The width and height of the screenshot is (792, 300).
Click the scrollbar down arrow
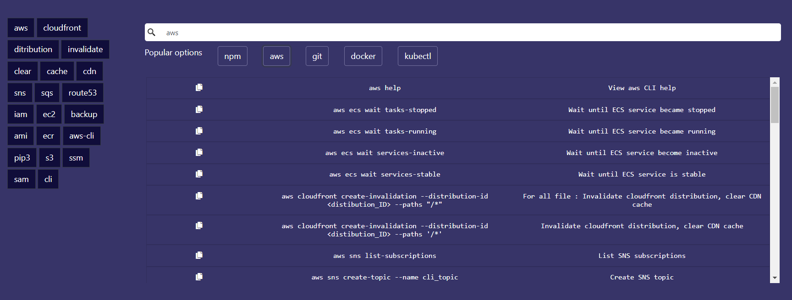[775, 278]
